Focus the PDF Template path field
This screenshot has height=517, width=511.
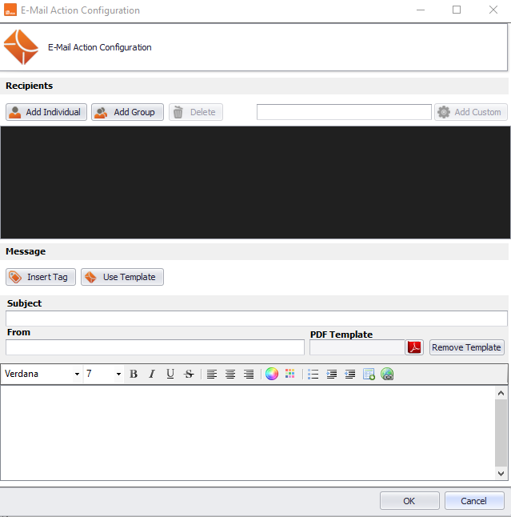pos(357,347)
